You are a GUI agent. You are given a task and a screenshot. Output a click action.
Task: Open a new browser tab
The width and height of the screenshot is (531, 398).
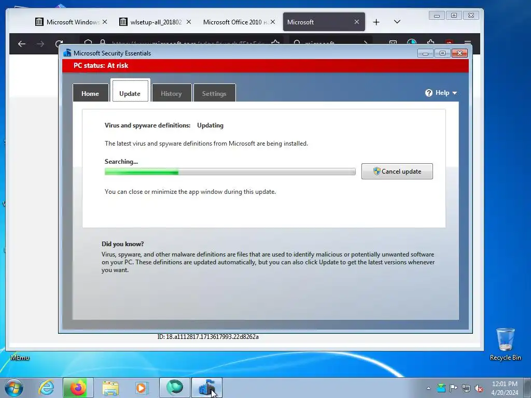(376, 22)
